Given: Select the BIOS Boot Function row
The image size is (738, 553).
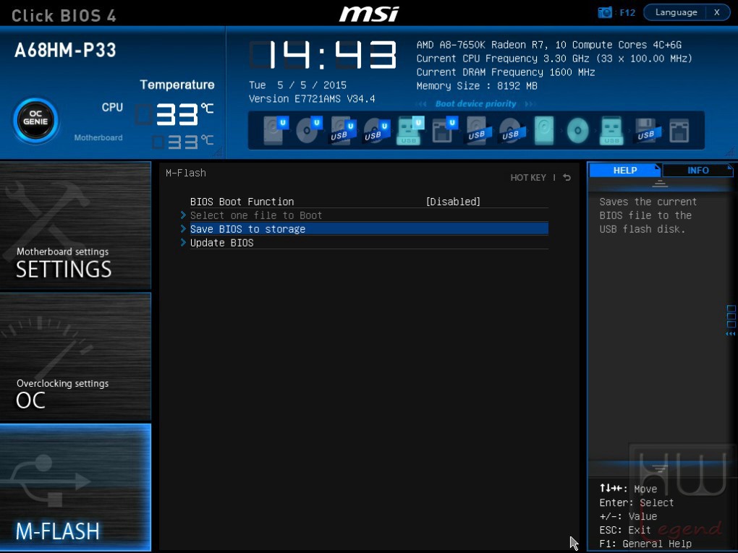Looking at the screenshot, I should (x=369, y=202).
